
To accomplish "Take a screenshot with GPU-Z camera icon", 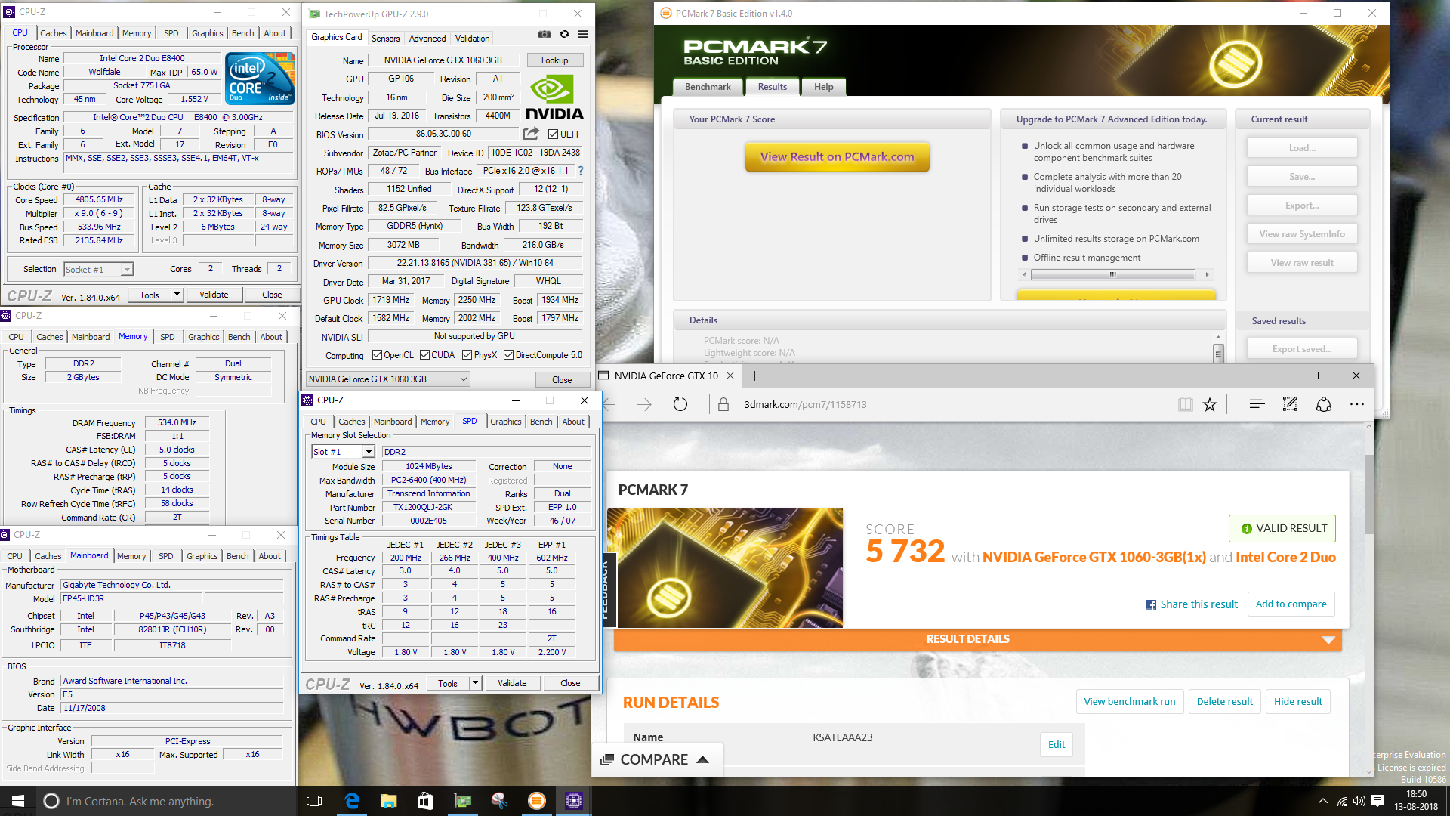I will pos(544,34).
